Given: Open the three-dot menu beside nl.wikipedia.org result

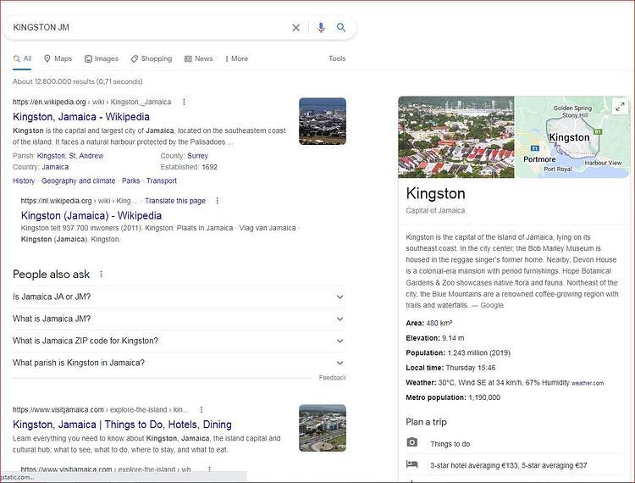Looking at the screenshot, I should pos(217,201).
